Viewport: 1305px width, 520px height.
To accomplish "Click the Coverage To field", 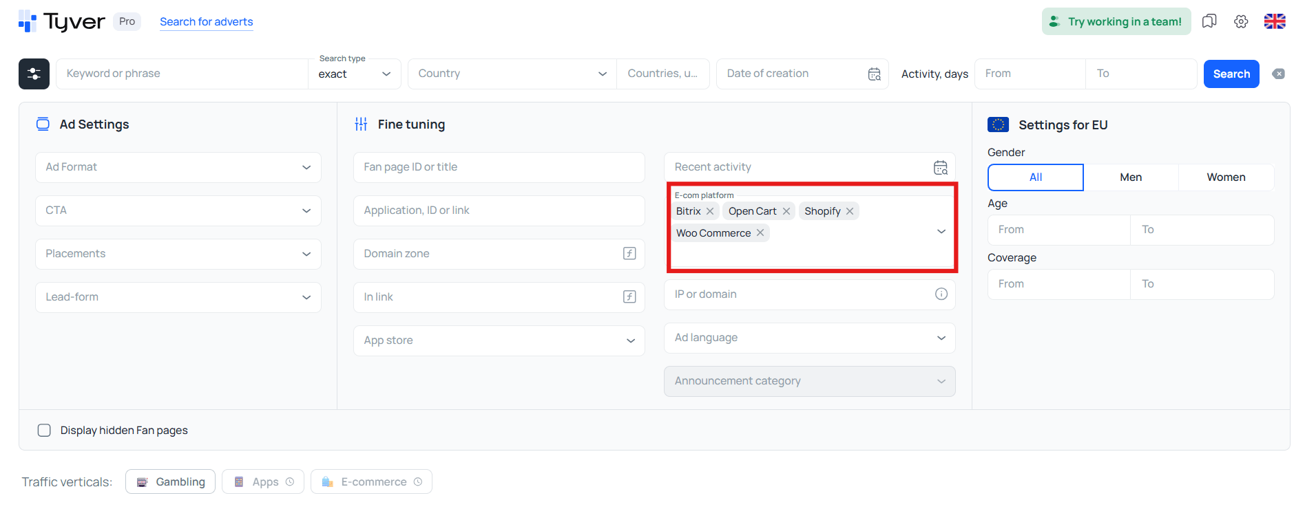I will point(1202,284).
